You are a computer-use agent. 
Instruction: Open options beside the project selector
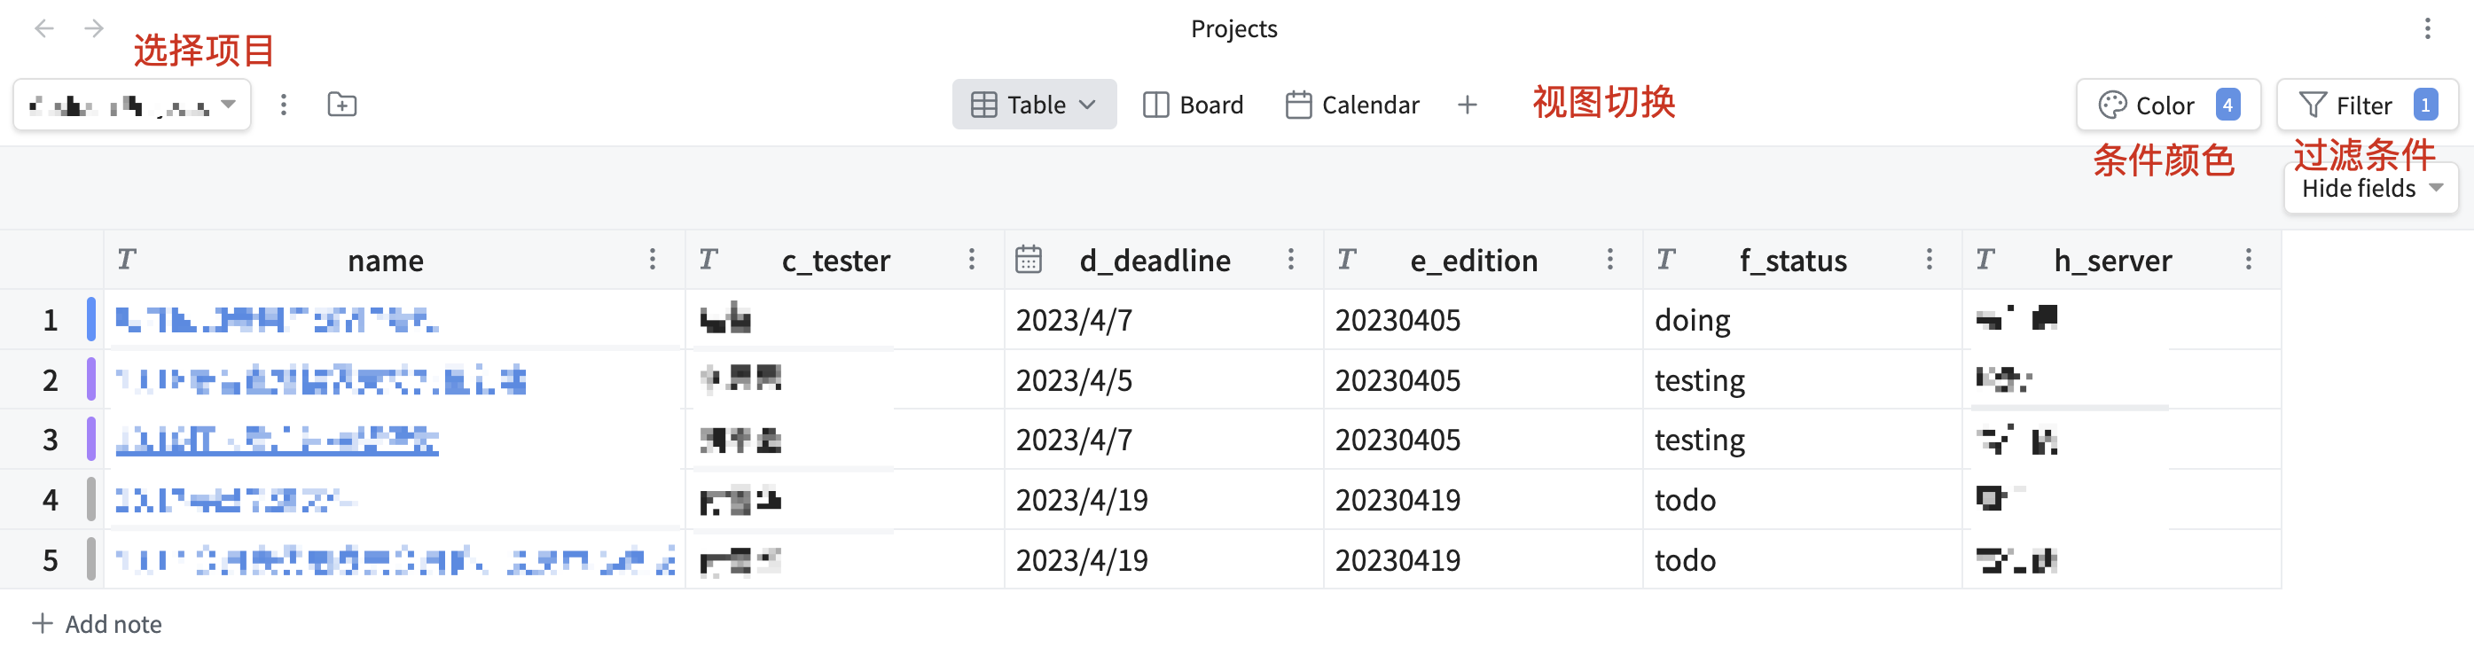pyautogui.click(x=284, y=105)
